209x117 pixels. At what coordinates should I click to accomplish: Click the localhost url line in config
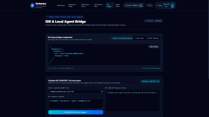pos(69,53)
